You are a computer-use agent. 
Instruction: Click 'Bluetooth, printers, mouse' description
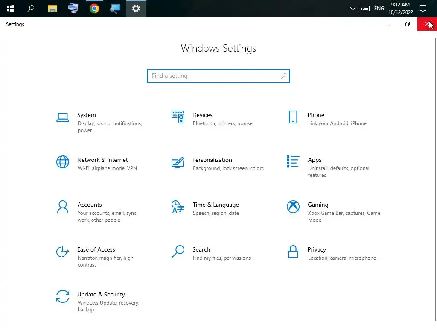[222, 123]
